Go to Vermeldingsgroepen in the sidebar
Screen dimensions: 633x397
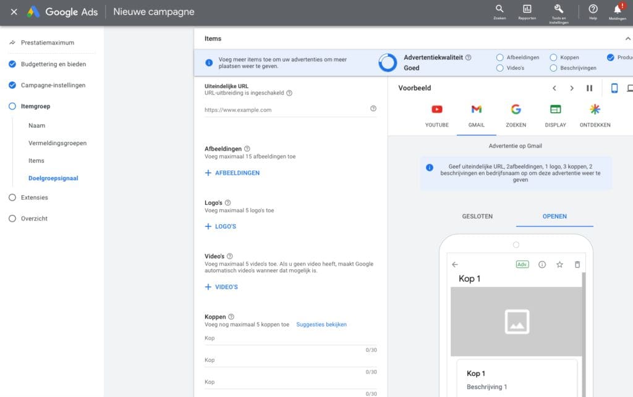[57, 143]
